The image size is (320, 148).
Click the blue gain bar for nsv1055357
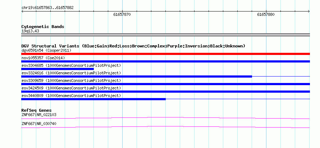(x=165, y=61)
